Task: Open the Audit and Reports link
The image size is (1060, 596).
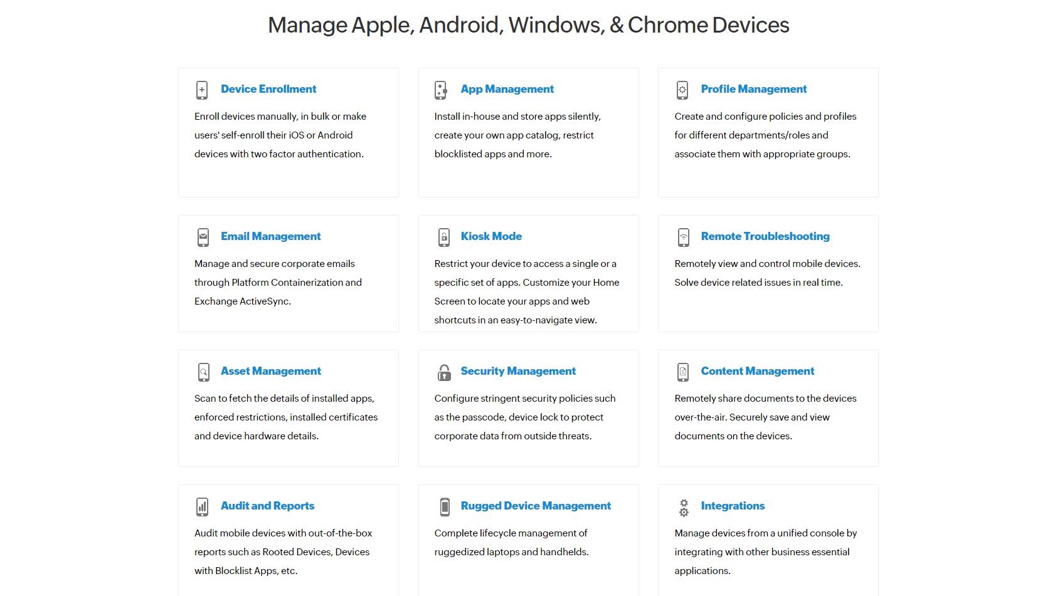Action: point(267,506)
